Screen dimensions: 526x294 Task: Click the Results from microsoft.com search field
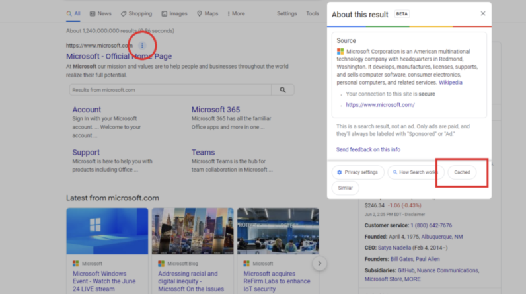click(170, 90)
